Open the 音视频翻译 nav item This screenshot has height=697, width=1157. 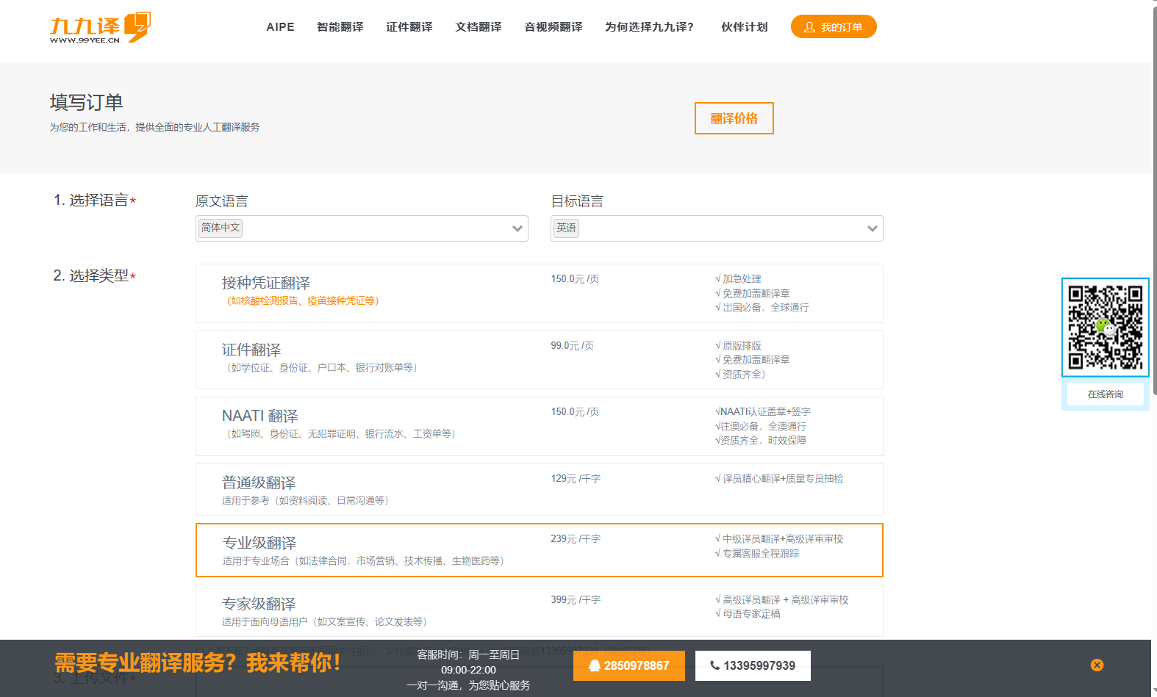click(554, 27)
